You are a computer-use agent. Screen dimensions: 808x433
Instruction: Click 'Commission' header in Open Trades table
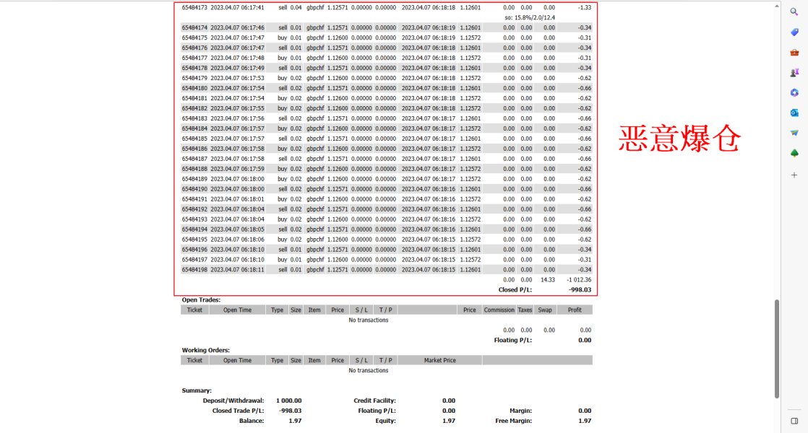tap(499, 310)
